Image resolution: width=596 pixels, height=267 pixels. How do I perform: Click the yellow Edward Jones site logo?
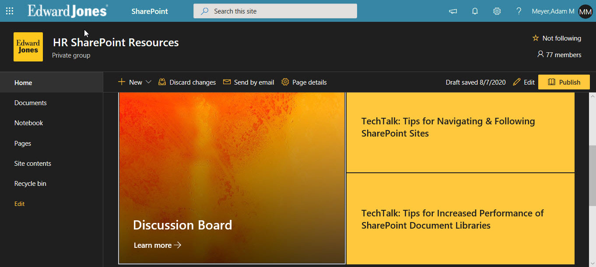(28, 47)
